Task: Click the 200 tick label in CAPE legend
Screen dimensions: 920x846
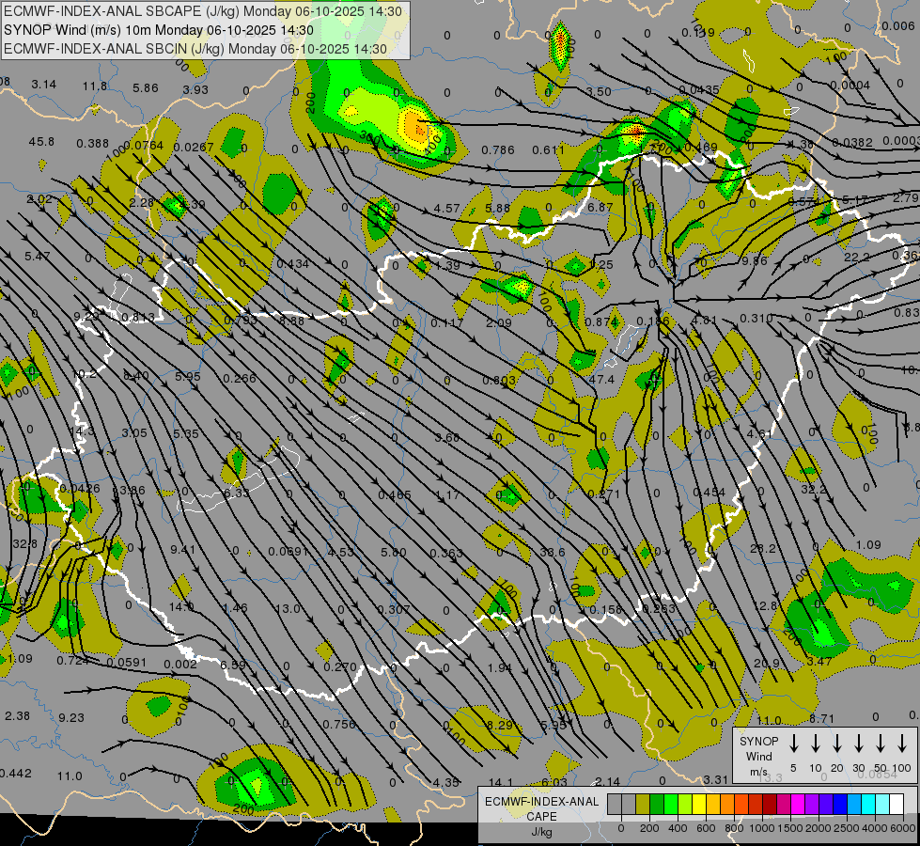Action: [x=649, y=828]
